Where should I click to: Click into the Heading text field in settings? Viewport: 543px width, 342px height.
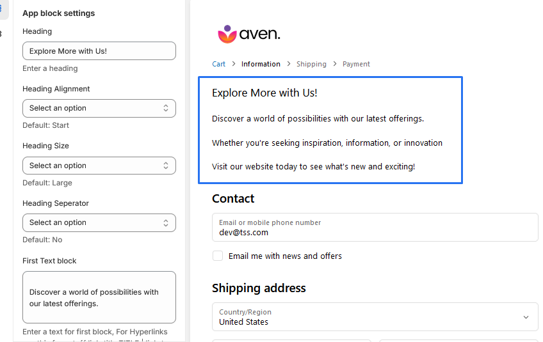pos(99,51)
